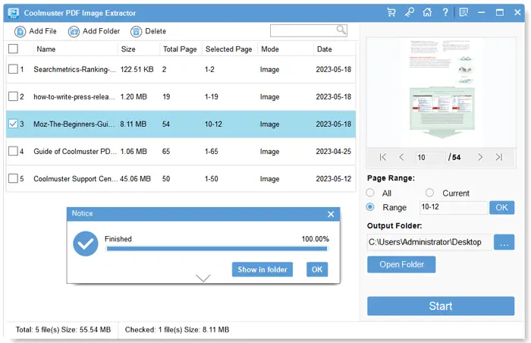Viewport: 531px width, 343px height.
Task: Jump to last page of preview
Action: pyautogui.click(x=498, y=157)
